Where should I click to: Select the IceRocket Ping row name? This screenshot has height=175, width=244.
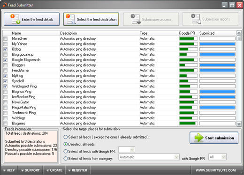point(23,97)
